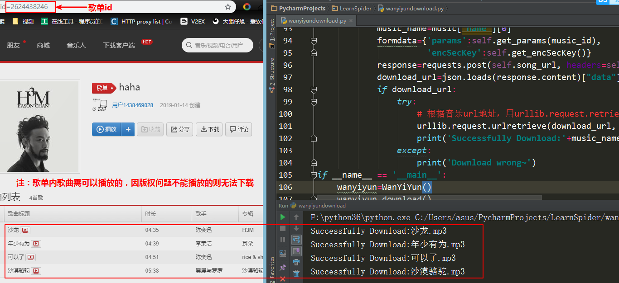Rerun the wanyiyundownload script with green play icon
Viewport: 619px width, 283px height.
[x=283, y=217]
